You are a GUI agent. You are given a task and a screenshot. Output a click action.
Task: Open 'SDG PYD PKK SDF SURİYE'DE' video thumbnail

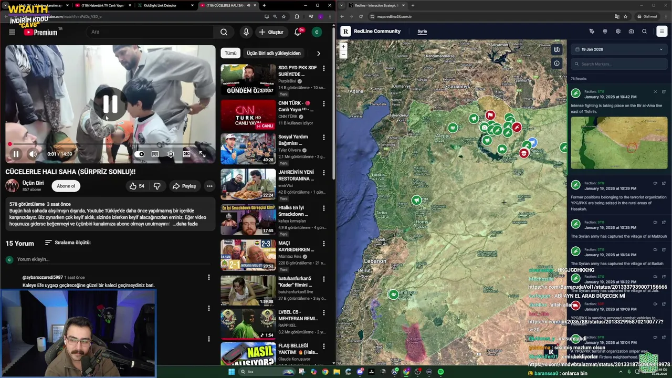coord(248,80)
